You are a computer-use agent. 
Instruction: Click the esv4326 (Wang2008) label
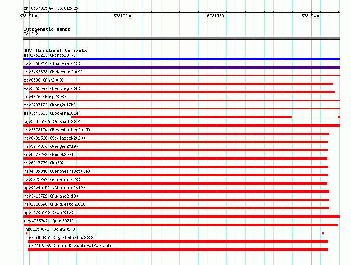45,97
